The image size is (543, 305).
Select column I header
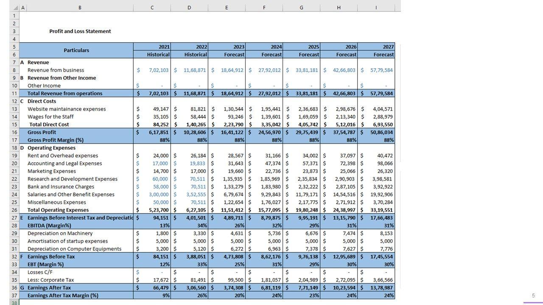(x=376, y=8)
